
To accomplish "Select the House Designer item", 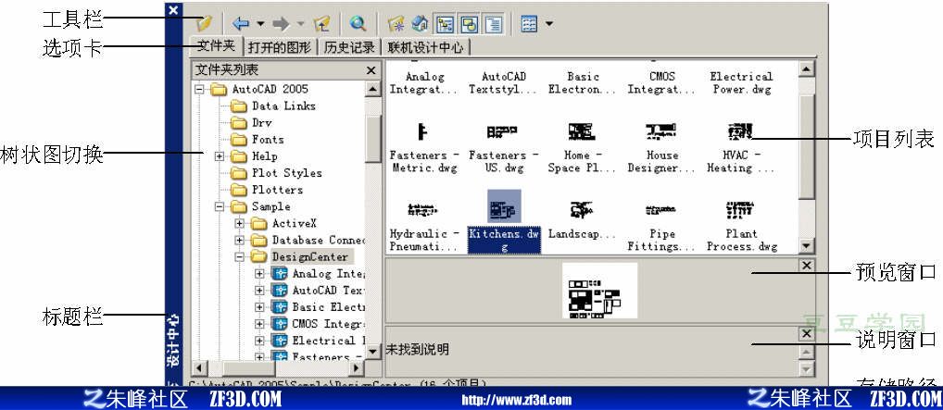I will pyautogui.click(x=661, y=147).
